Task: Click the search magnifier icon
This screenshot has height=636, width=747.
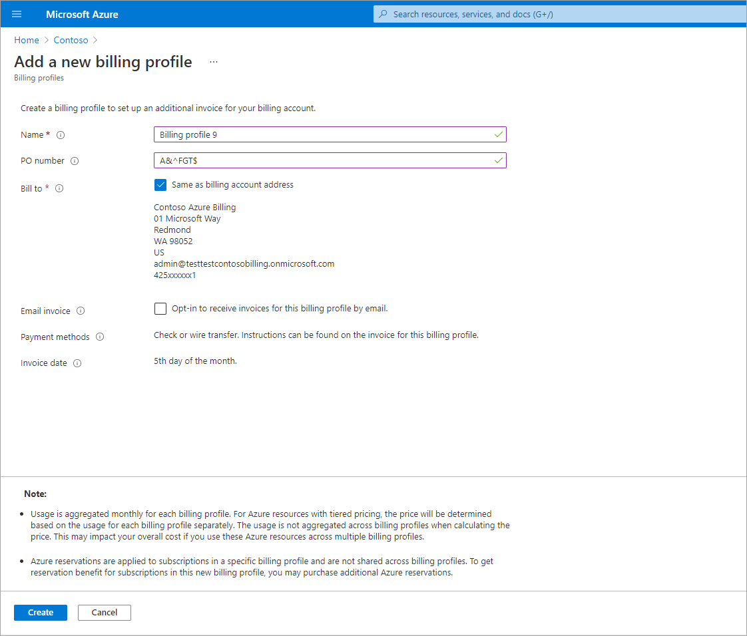Action: pyautogui.click(x=385, y=13)
